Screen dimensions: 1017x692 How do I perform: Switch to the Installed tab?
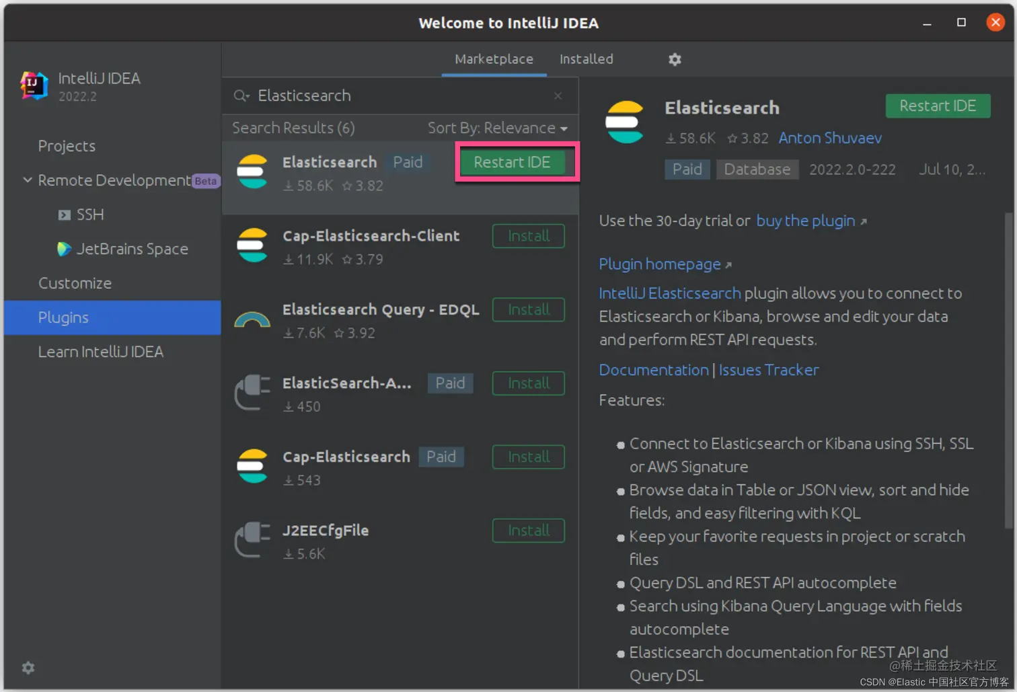click(585, 59)
